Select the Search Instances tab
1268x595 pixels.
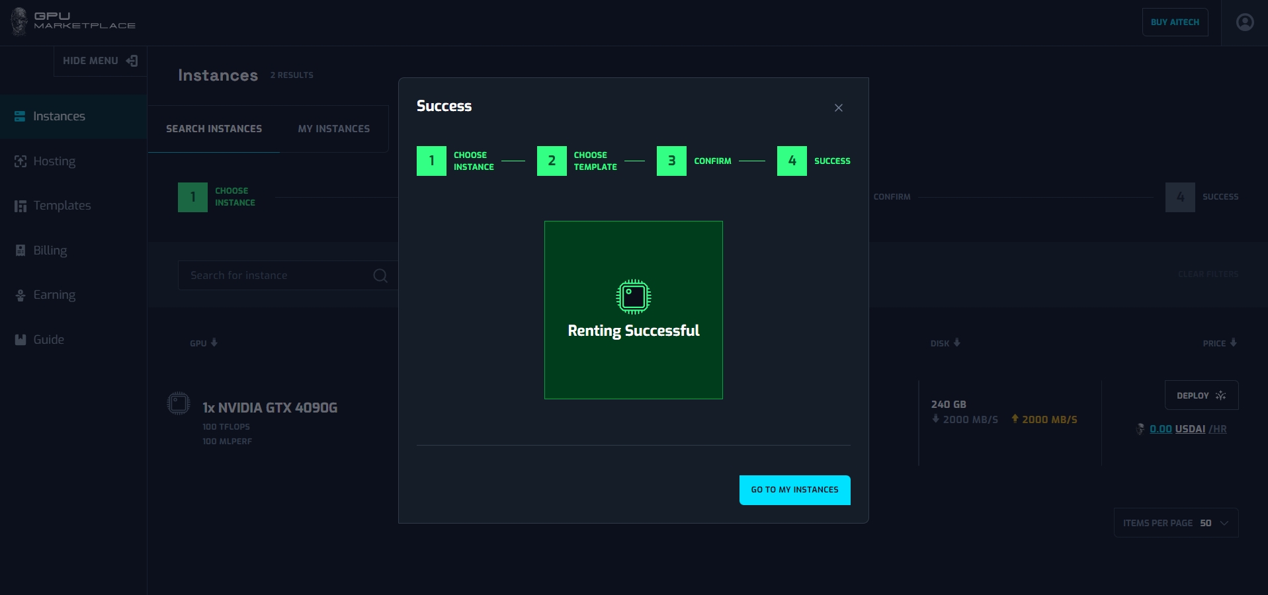[214, 129]
